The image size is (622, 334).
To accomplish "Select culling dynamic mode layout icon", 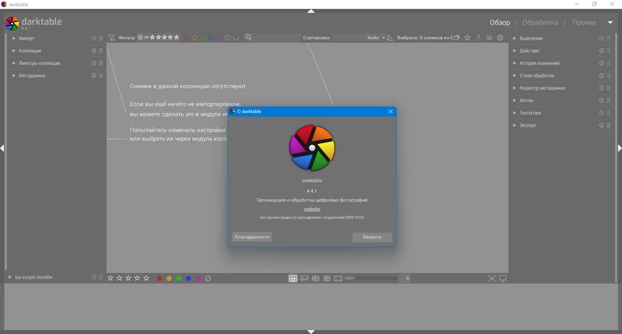I will tap(327, 279).
